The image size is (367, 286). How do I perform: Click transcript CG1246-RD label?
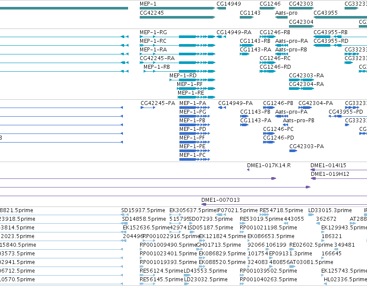275,67
